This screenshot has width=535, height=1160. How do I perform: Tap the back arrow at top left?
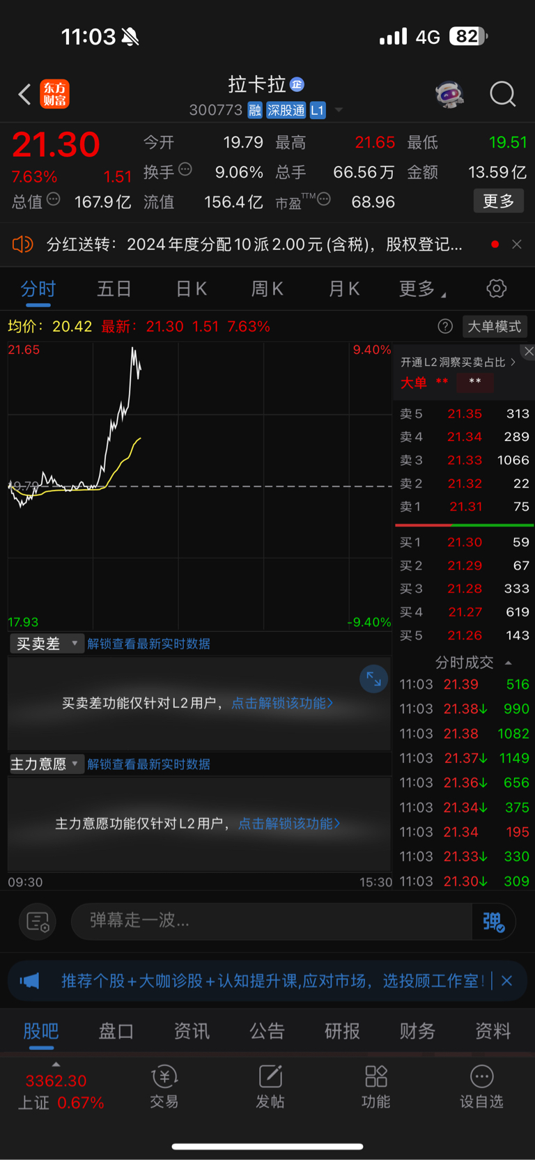[24, 94]
